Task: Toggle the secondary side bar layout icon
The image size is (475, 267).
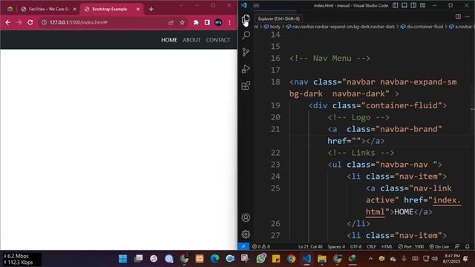Action: pos(413,5)
